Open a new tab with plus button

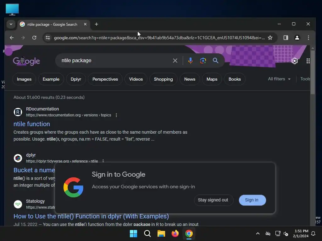click(96, 24)
